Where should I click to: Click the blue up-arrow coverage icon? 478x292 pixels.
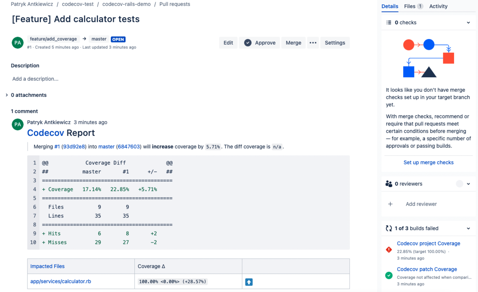tap(249, 282)
